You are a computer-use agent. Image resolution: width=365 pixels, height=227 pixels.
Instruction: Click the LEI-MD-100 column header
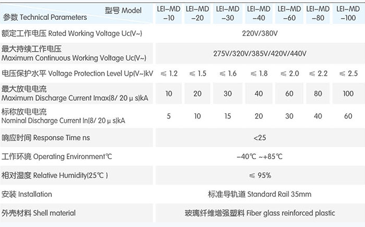[348, 14]
